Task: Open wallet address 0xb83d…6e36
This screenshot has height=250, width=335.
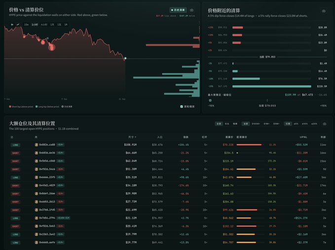Action: pyautogui.click(x=47, y=153)
